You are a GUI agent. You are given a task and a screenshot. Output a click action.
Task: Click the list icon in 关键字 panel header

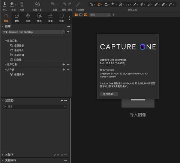[x=62, y=155]
